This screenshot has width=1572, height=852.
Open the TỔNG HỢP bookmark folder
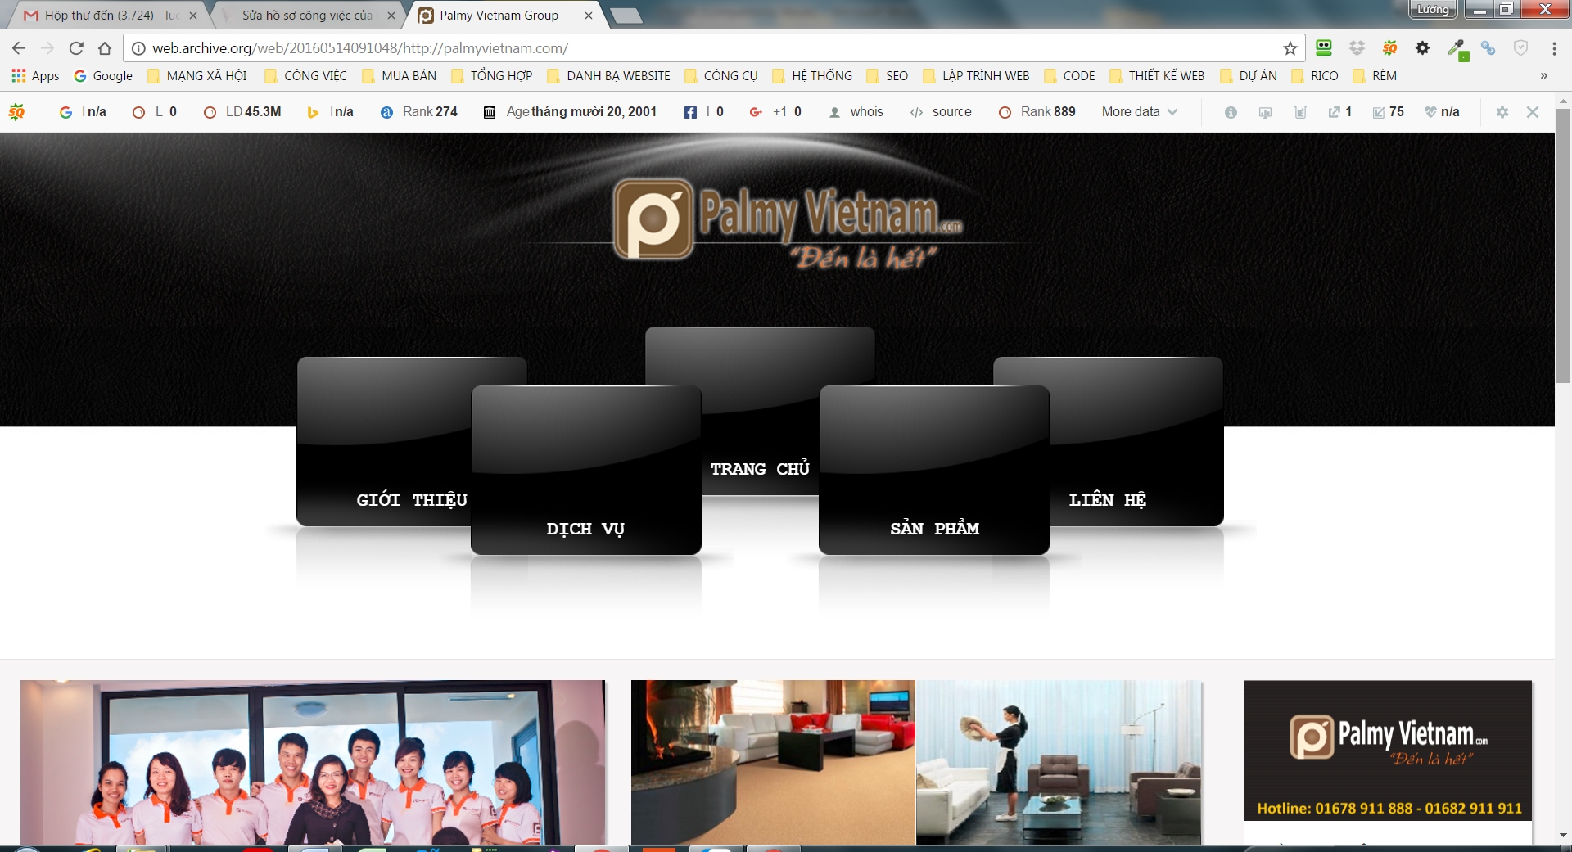click(492, 76)
